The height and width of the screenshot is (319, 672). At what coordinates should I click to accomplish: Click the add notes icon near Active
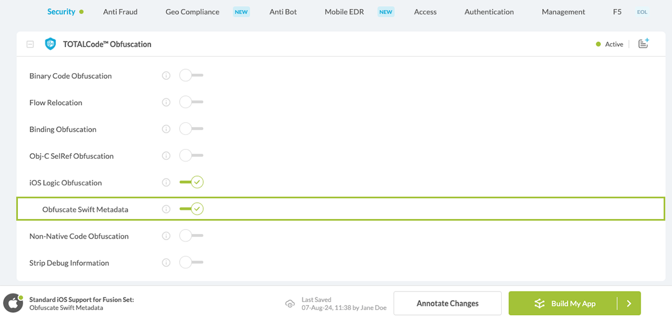pyautogui.click(x=643, y=44)
